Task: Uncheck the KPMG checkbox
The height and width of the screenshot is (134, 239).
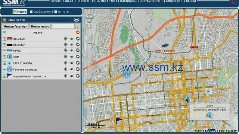Action: tap(4, 51)
